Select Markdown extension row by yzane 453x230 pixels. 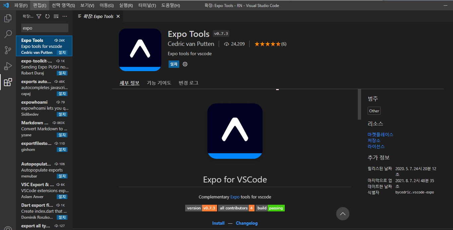point(44,129)
